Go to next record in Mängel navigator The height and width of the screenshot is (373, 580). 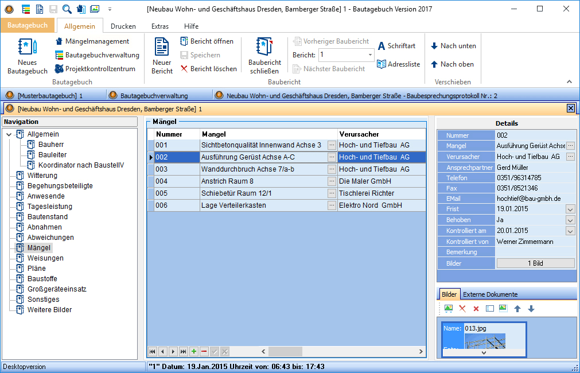(x=173, y=352)
